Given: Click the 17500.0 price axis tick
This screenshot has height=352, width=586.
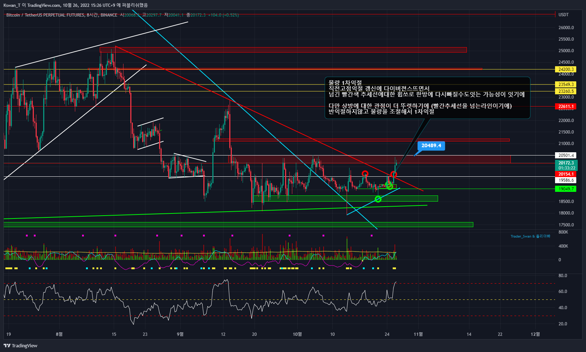Looking at the screenshot, I should pos(566,225).
